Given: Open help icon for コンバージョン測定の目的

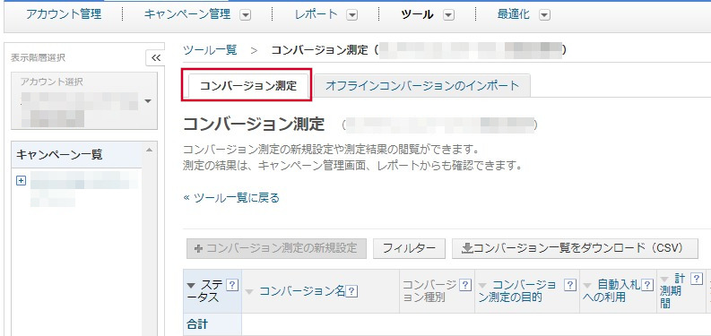Looking at the screenshot, I should click(x=569, y=285).
